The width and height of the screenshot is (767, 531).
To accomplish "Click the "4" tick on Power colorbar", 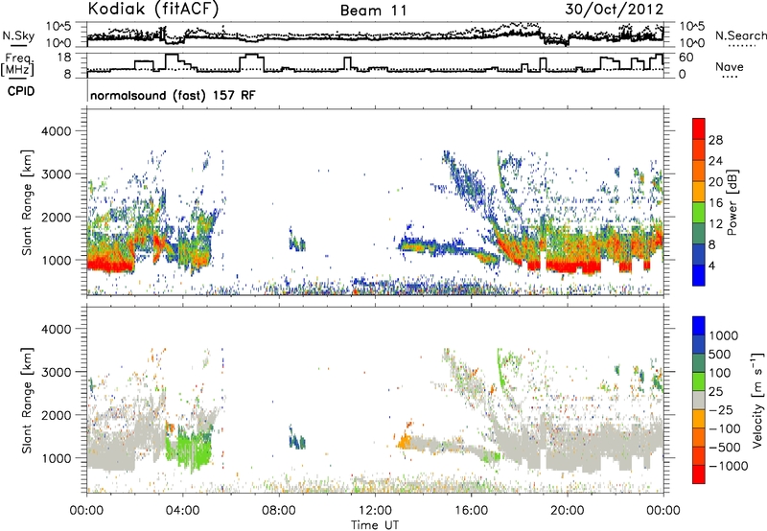I will click(x=711, y=266).
